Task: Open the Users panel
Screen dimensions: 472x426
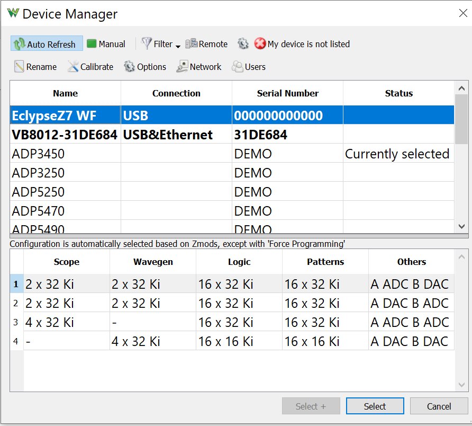Action: pyautogui.click(x=249, y=67)
